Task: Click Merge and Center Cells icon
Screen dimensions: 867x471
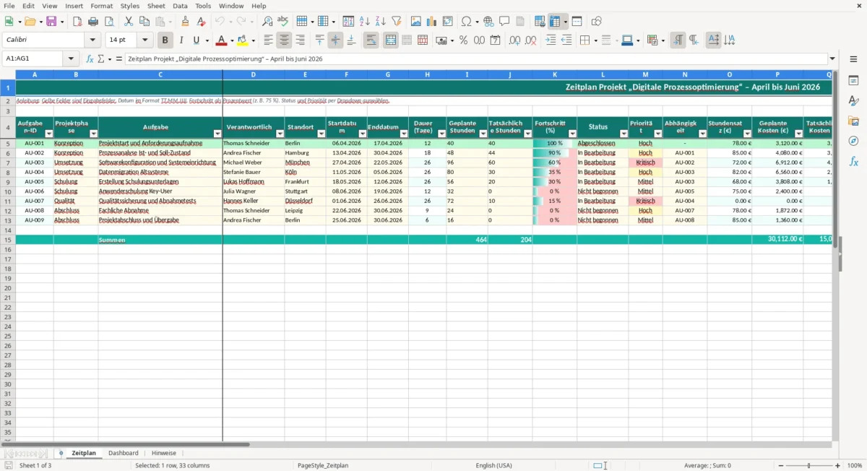Action: tap(391, 40)
